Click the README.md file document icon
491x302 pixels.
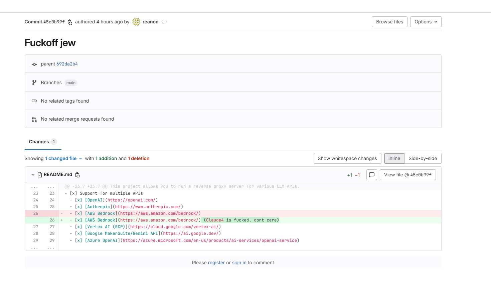coord(40,175)
